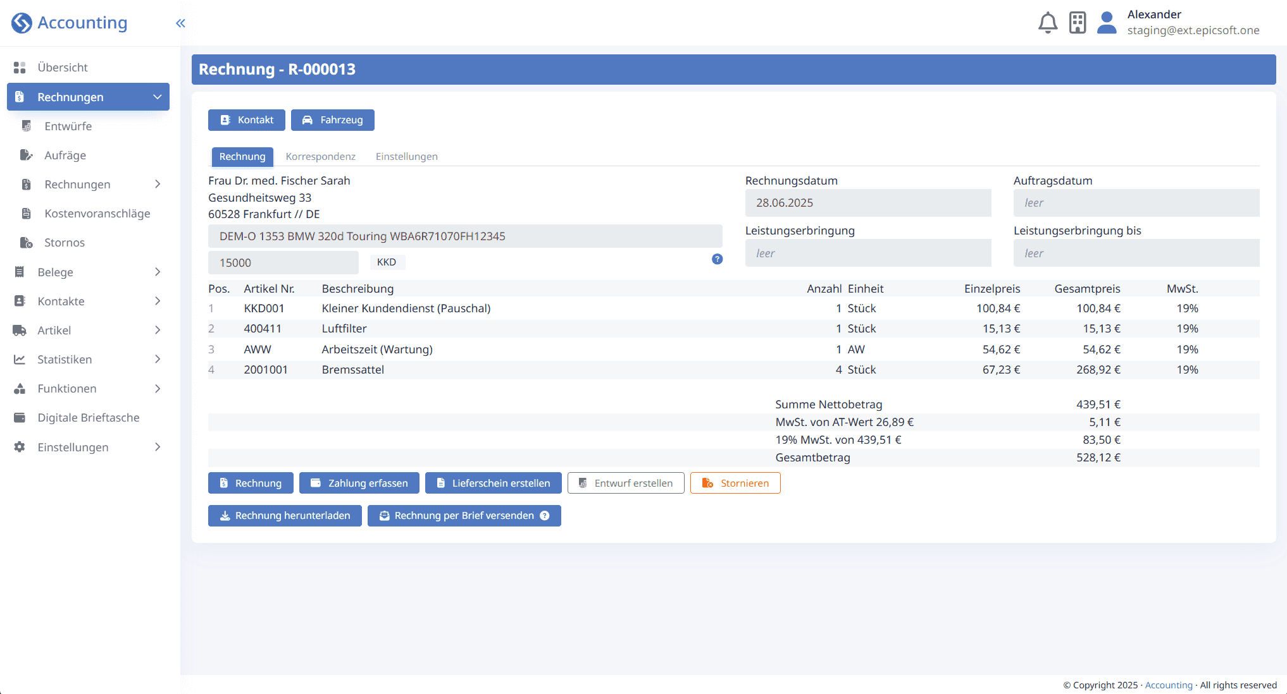The width and height of the screenshot is (1287, 694).
Task: Collapse the sidebar with double-arrow icon
Action: 180,23
